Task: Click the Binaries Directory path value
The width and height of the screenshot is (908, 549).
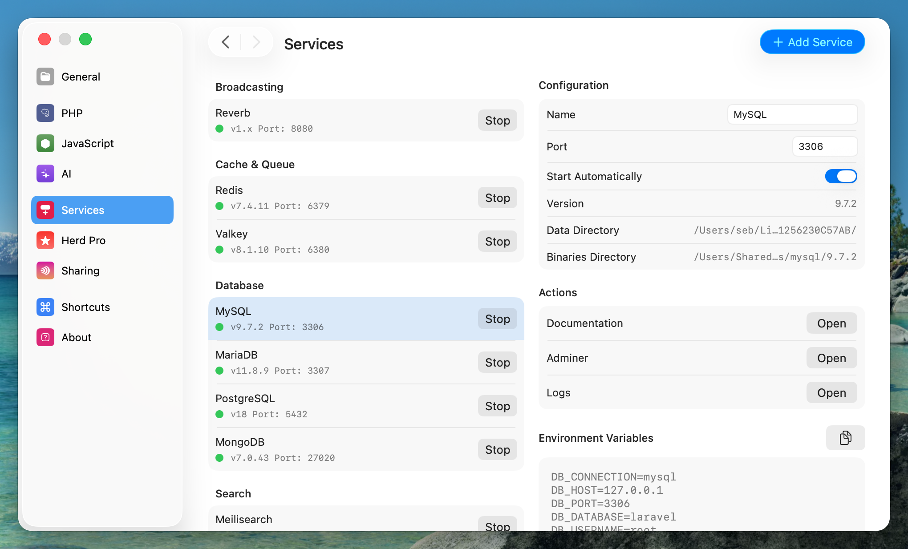Action: (x=775, y=257)
